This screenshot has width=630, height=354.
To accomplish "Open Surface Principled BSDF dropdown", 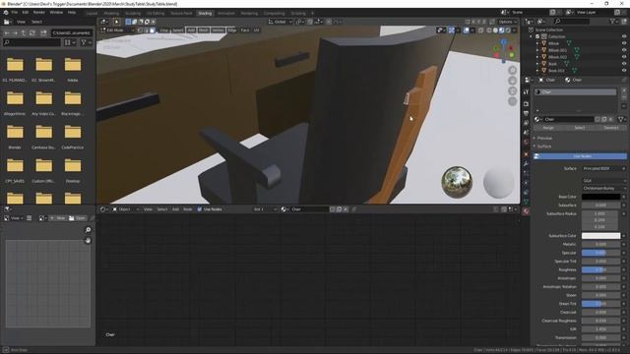I will click(x=603, y=168).
